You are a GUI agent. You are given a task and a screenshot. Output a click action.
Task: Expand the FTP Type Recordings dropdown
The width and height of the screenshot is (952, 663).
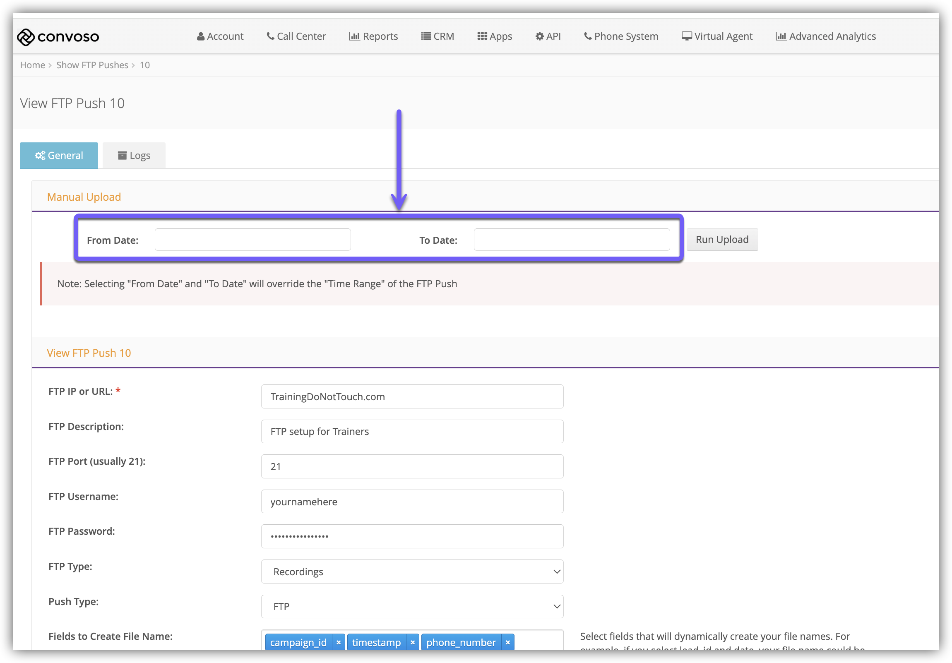click(412, 572)
